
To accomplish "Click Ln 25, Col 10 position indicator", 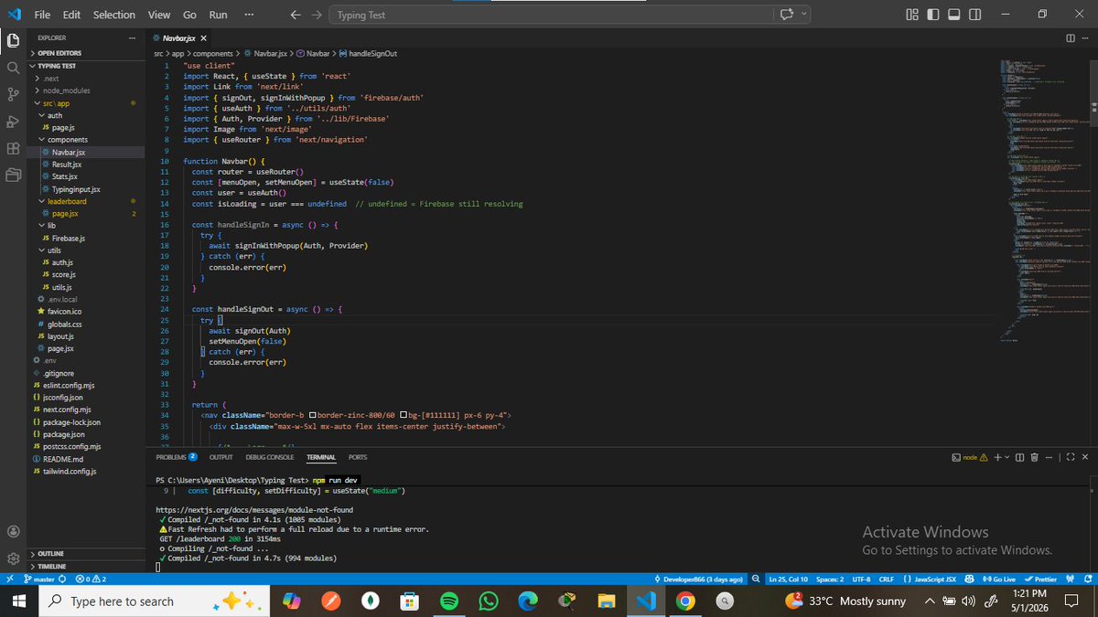I will point(788,579).
